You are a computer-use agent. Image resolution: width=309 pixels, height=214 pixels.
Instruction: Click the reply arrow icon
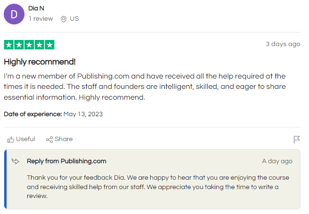[16, 161]
